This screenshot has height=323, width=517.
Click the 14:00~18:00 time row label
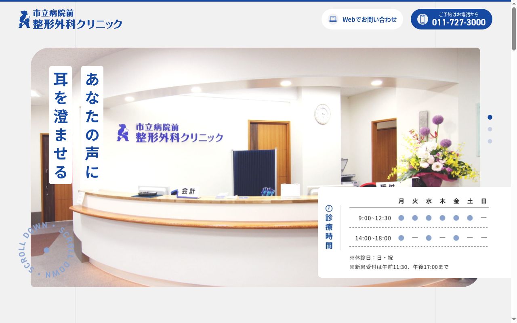tap(373, 238)
